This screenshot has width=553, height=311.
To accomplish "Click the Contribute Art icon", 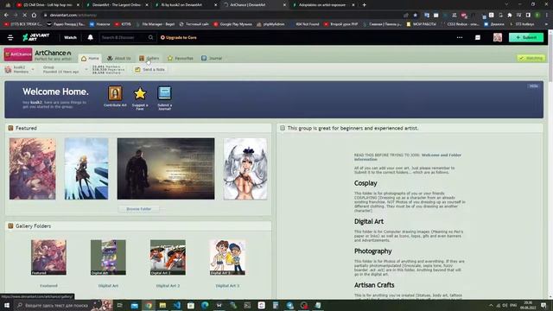I will [x=115, y=94].
